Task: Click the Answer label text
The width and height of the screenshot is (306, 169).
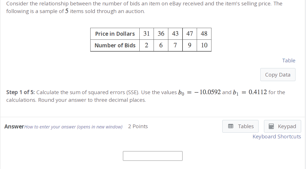Action: tap(14, 126)
